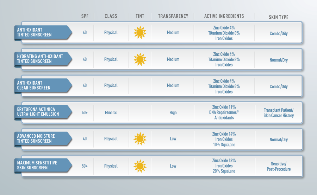The width and height of the screenshot is (317, 195).
Task: Click SPF 50+ in Erytofona Actinica row
Action: pyautogui.click(x=85, y=112)
